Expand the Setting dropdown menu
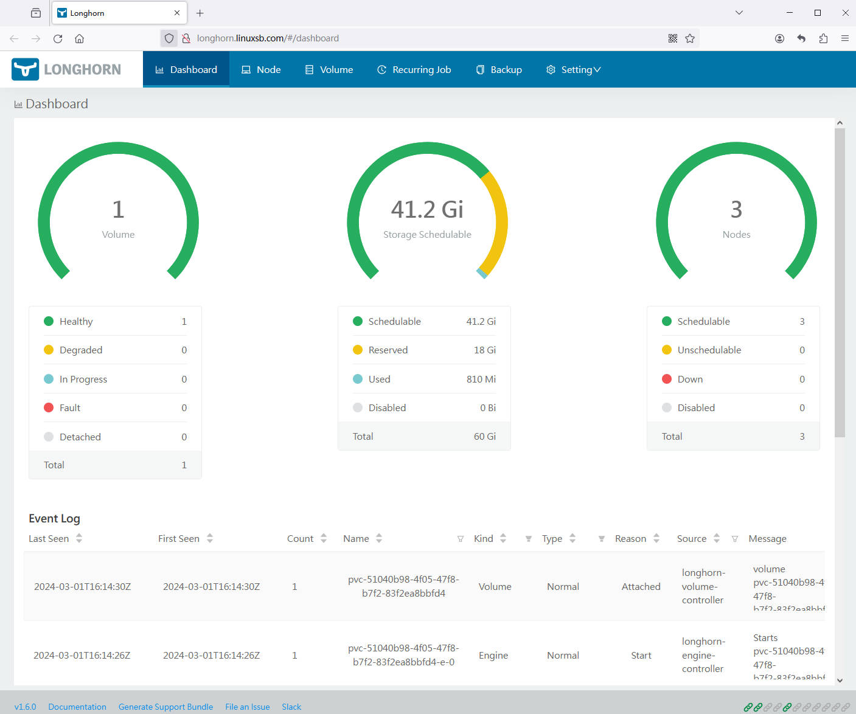 coord(574,69)
